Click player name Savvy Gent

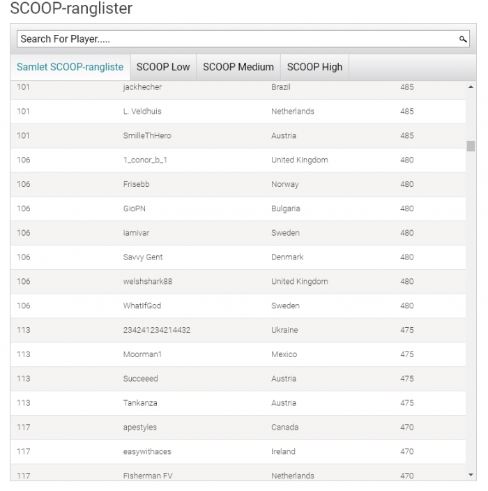point(143,257)
